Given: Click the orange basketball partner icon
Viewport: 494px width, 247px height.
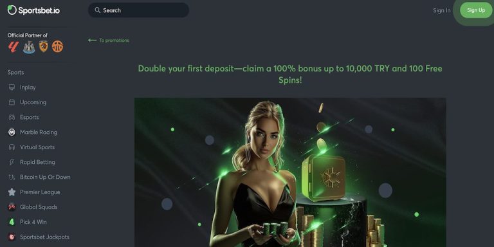Looking at the screenshot, I should pyautogui.click(x=58, y=46).
